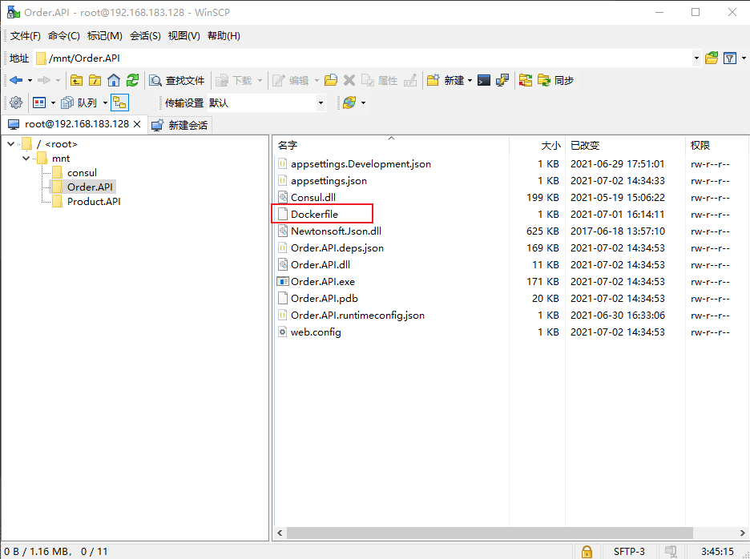The width and height of the screenshot is (750, 559).
Task: Go to the parent directory icon
Action: (76, 80)
